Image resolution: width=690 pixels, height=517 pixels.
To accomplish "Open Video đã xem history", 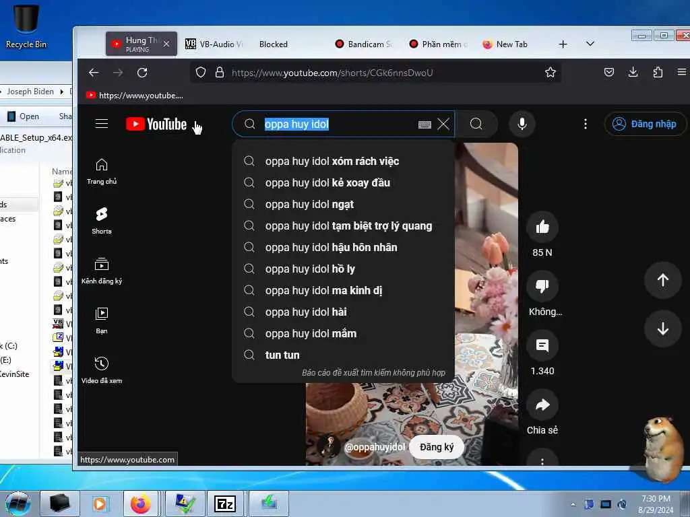I will pos(102,370).
